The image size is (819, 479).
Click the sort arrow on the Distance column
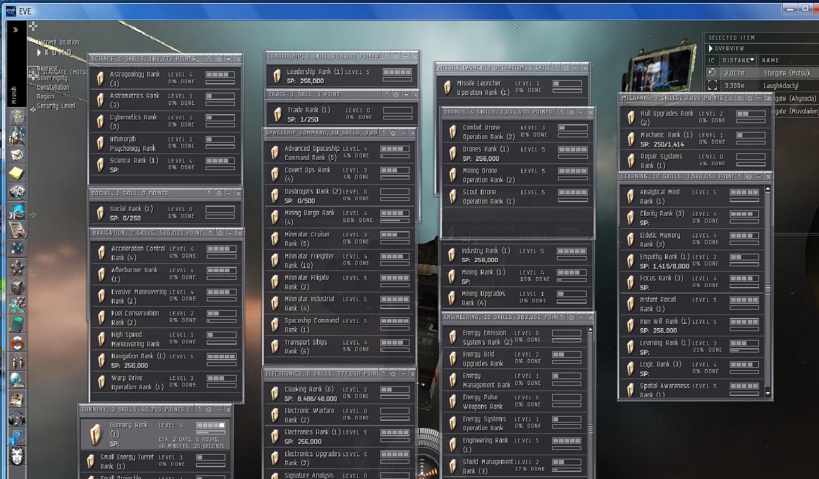752,60
